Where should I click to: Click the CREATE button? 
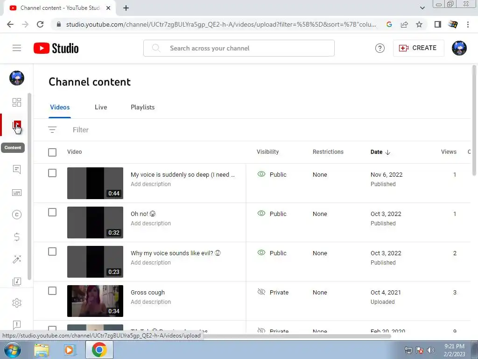pyautogui.click(x=419, y=48)
